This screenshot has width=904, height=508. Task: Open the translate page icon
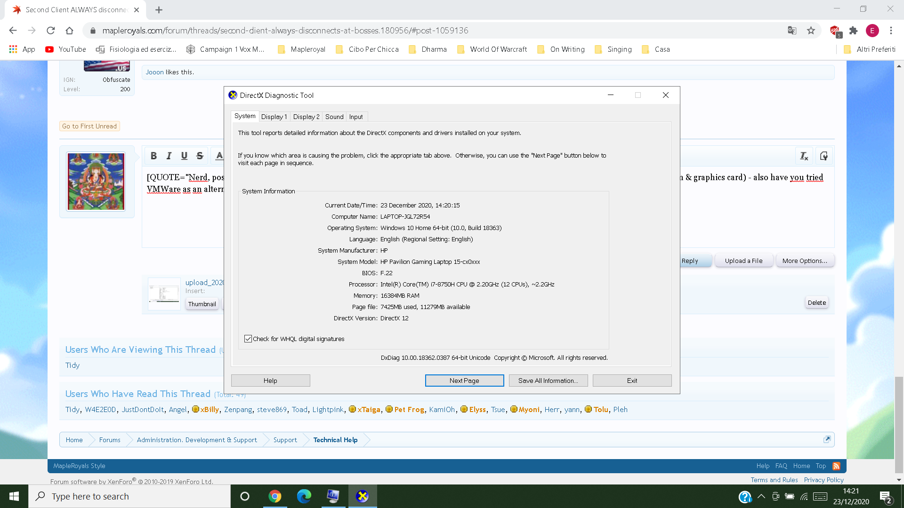792,31
